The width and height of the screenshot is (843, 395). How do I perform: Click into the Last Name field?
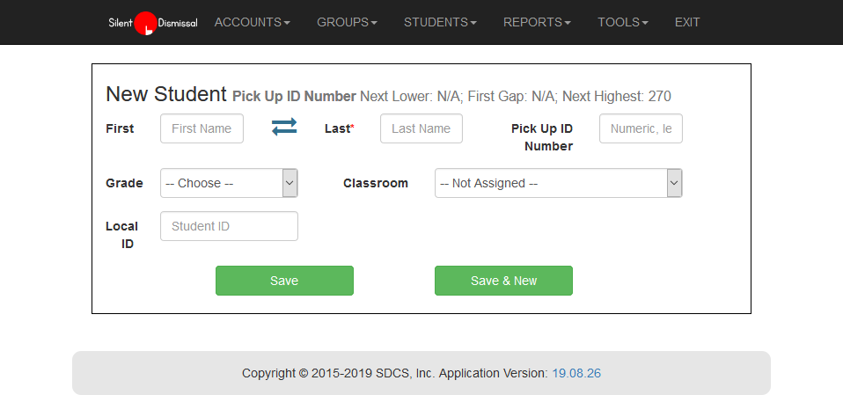[x=421, y=128]
